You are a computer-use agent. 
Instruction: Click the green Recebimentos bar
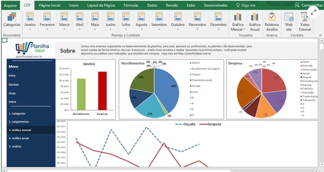[81, 94]
